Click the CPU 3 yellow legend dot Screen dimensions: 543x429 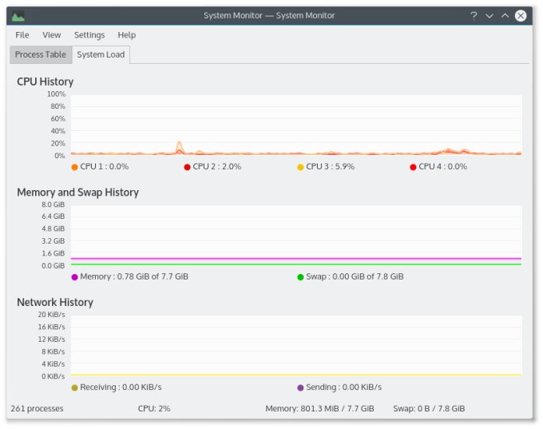(300, 167)
